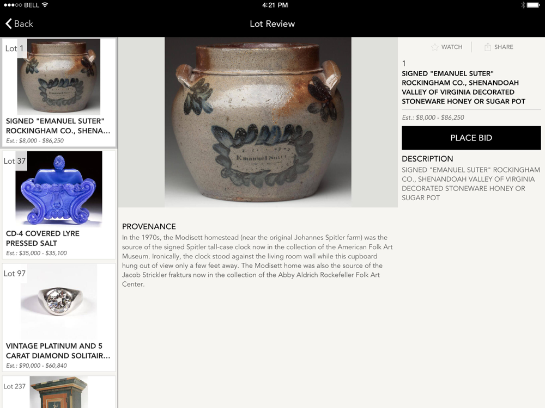Click the PLACE BID button

(x=471, y=138)
